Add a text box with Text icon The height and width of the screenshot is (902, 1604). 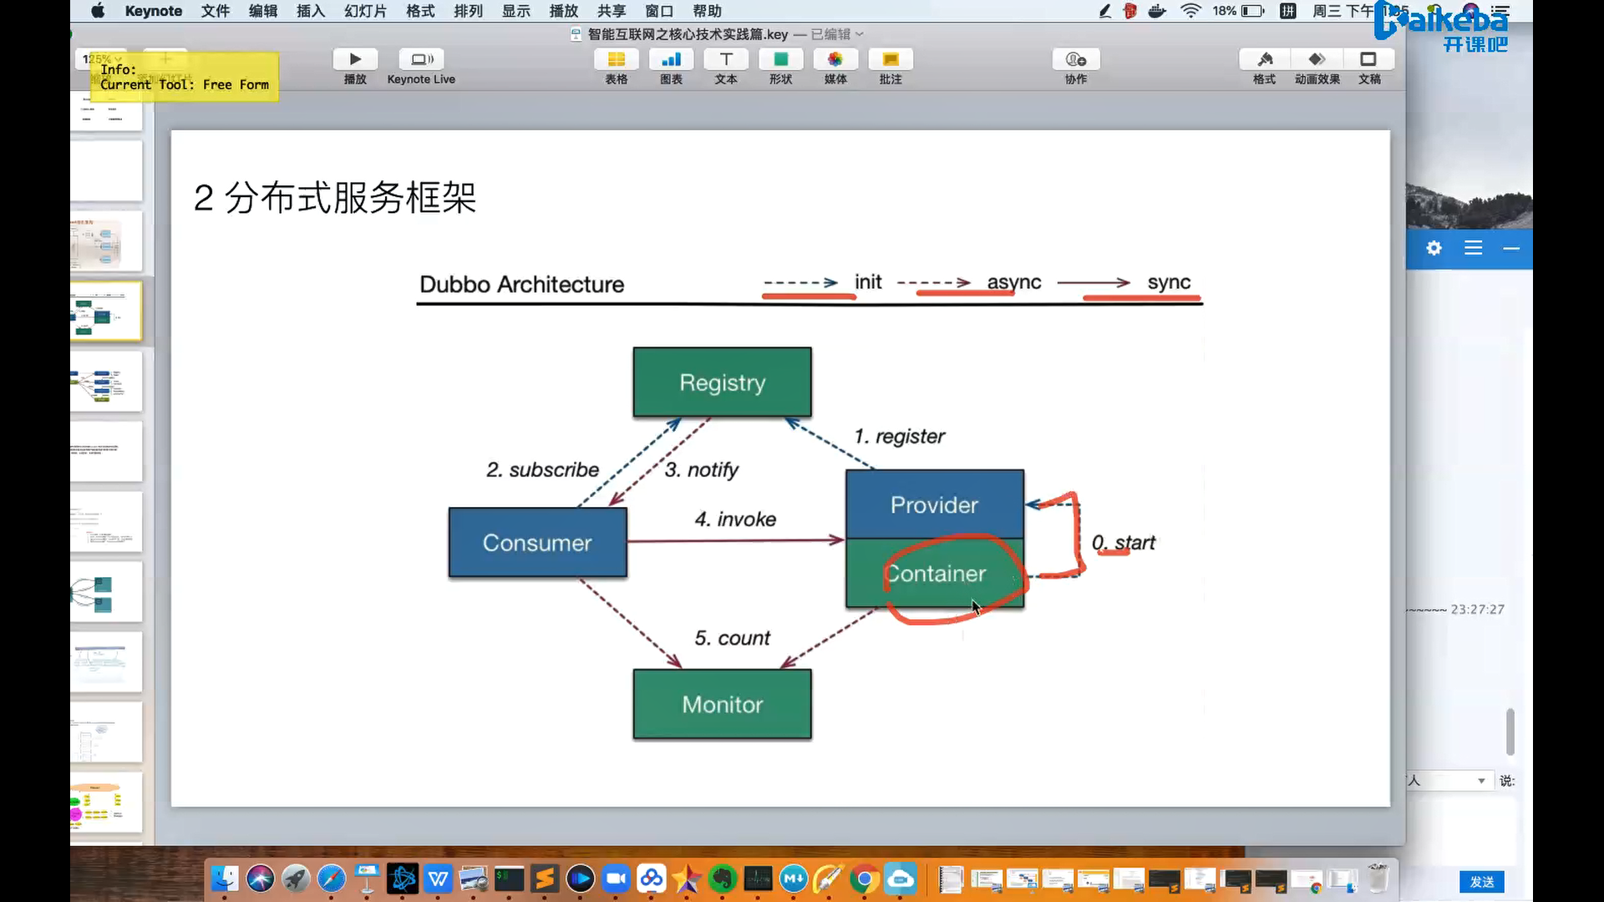pos(726,59)
